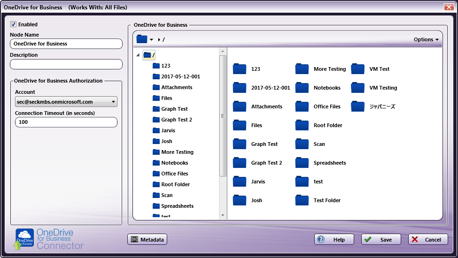Close the OneDrive for Business window
The image size is (458, 258).
pyautogui.click(x=449, y=7)
